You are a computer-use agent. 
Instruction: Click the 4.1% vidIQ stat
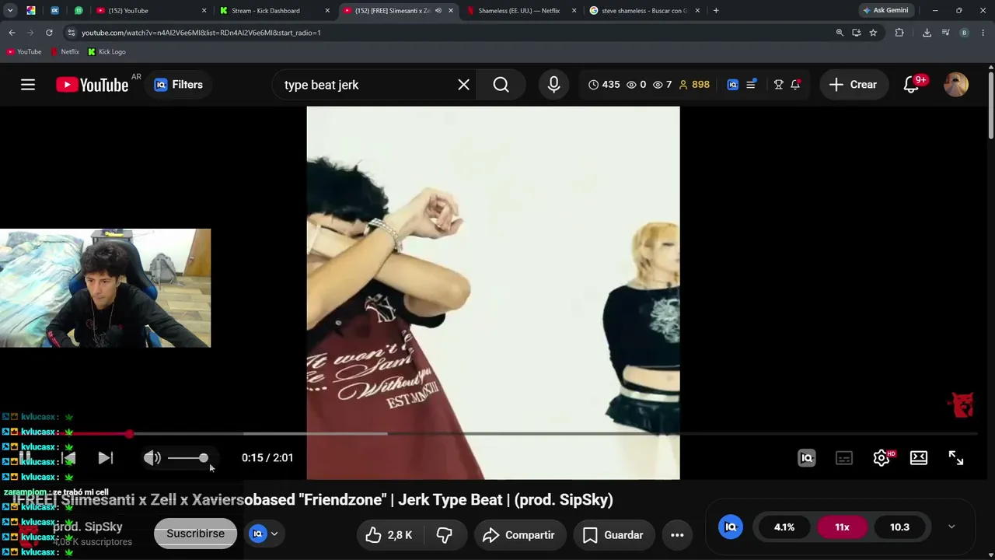[x=784, y=527]
